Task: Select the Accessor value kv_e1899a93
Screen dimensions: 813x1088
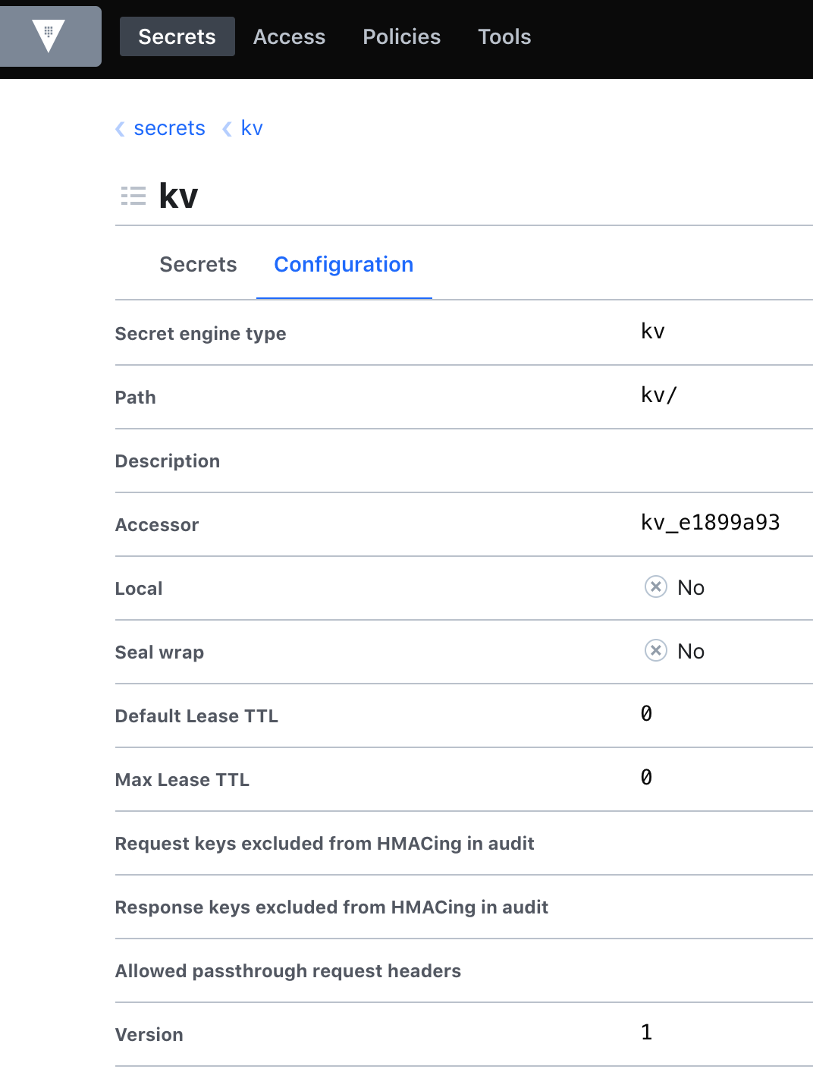Action: point(710,523)
